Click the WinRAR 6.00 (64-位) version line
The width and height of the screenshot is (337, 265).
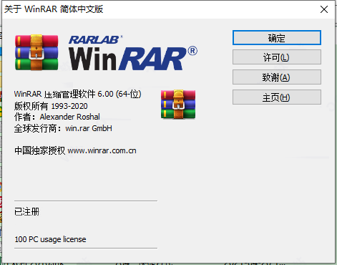pos(77,94)
